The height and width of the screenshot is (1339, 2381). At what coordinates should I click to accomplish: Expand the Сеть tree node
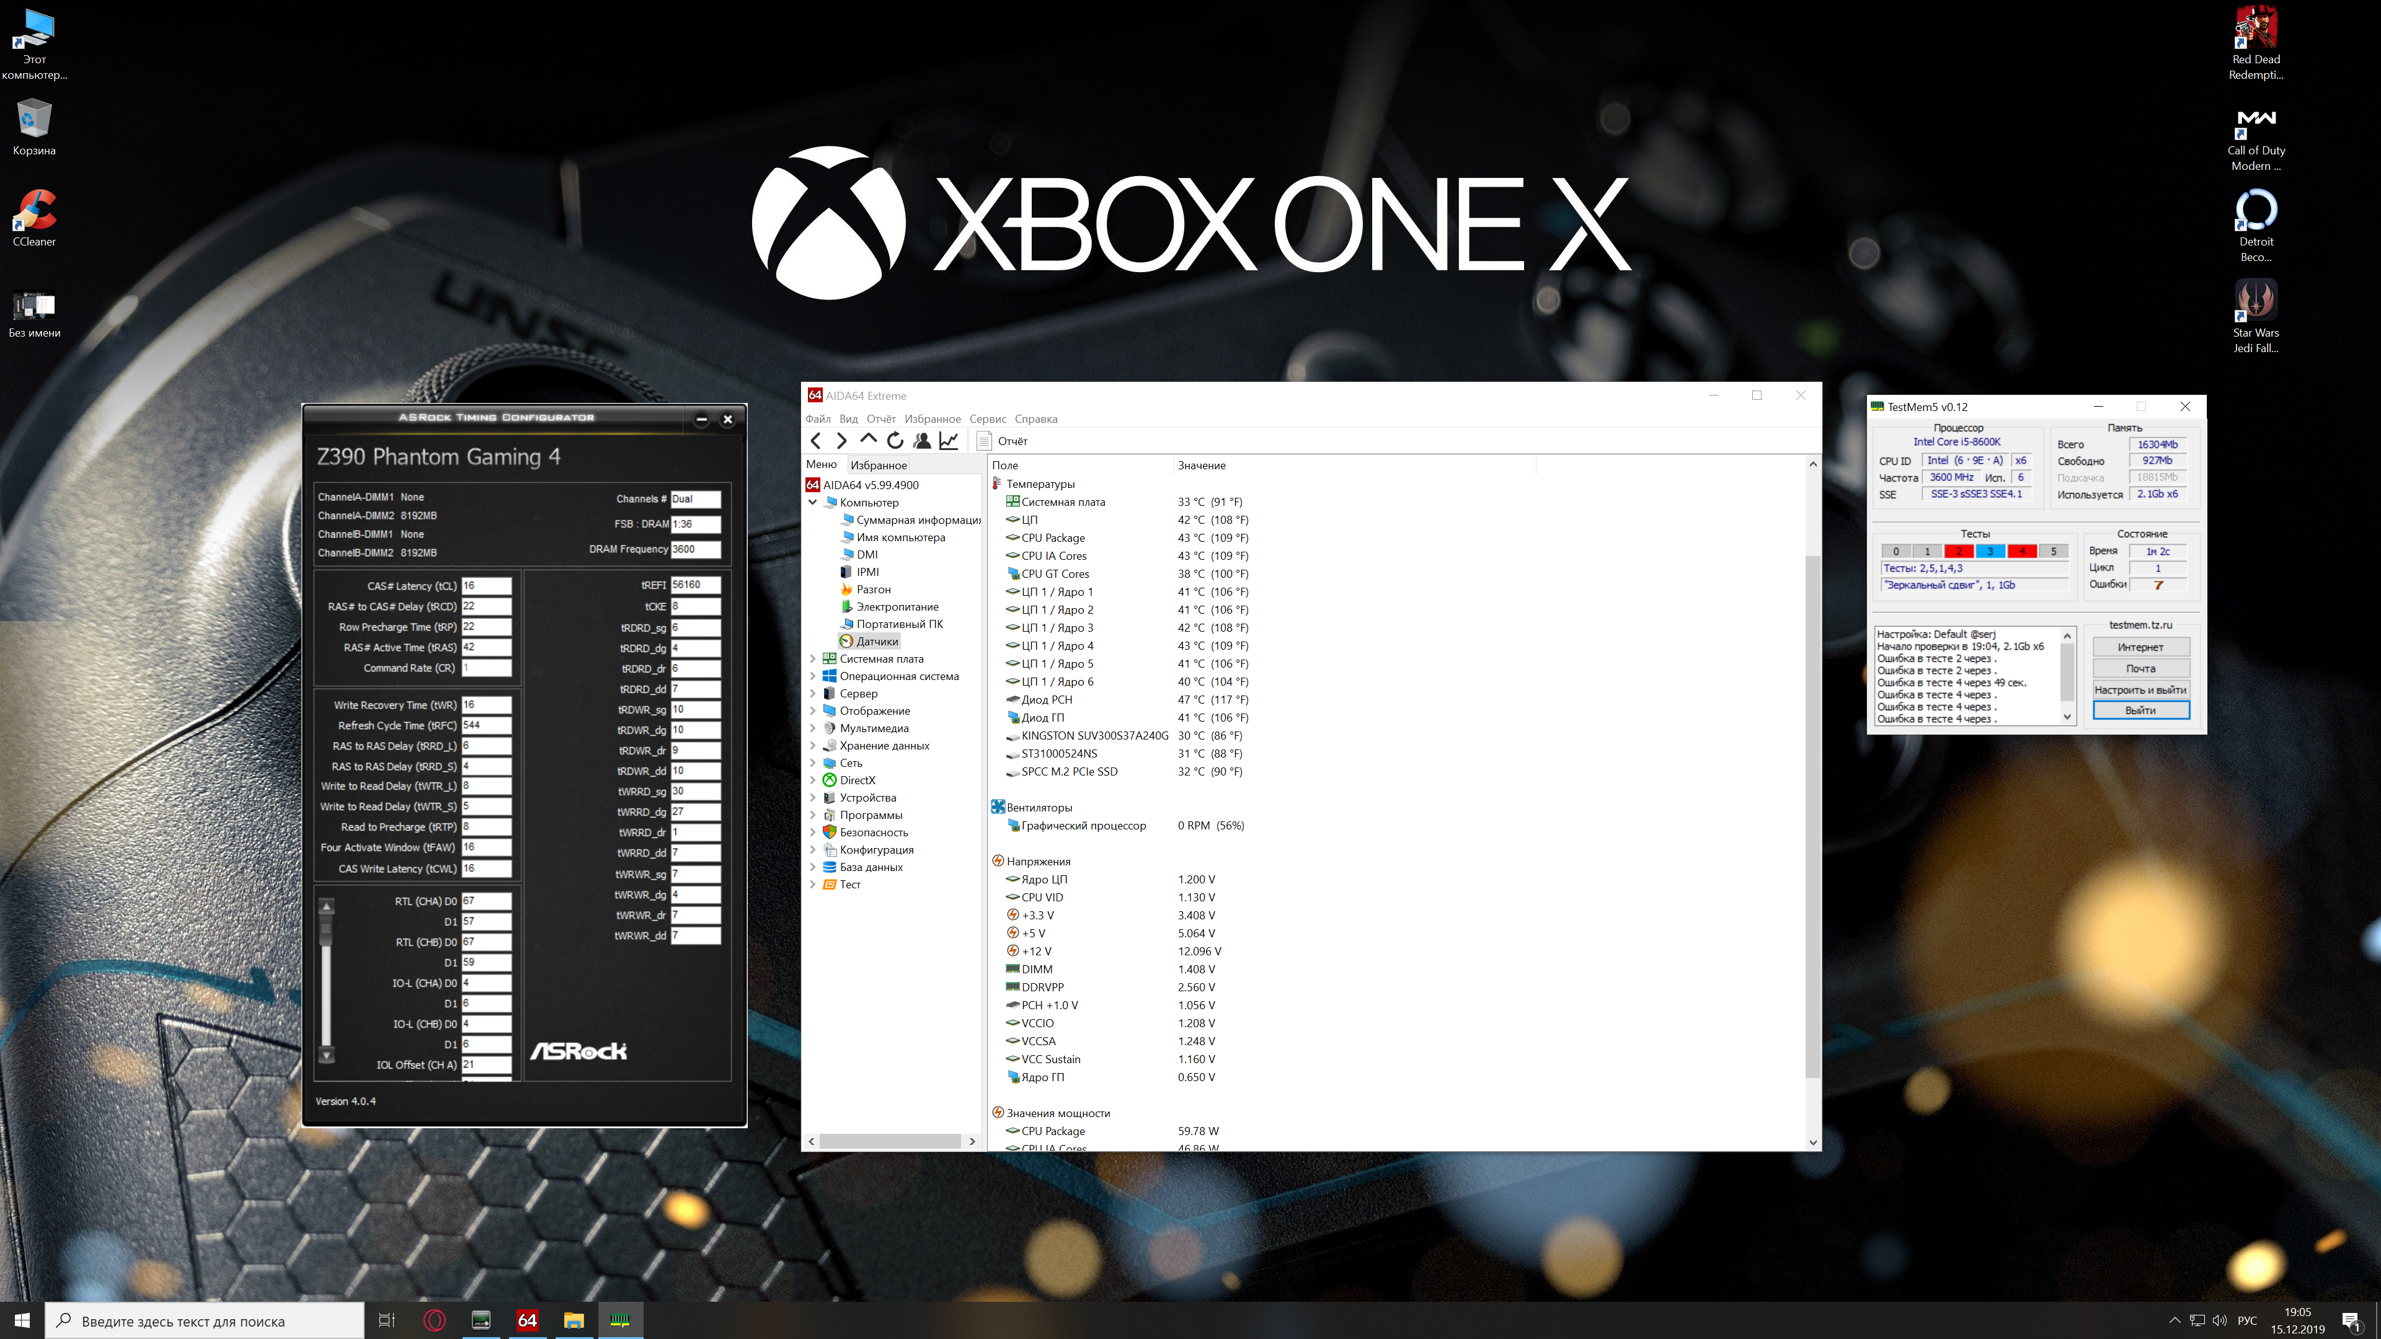pyautogui.click(x=814, y=763)
